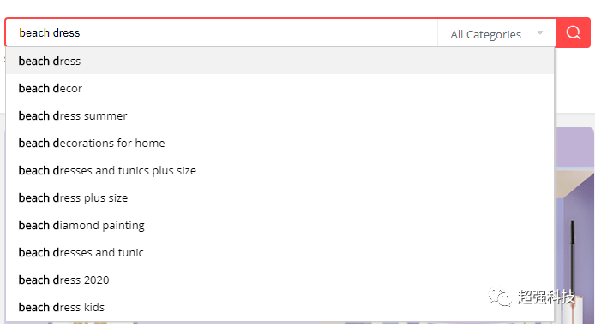Pick the "beach dress summer" suggestion

(279, 115)
